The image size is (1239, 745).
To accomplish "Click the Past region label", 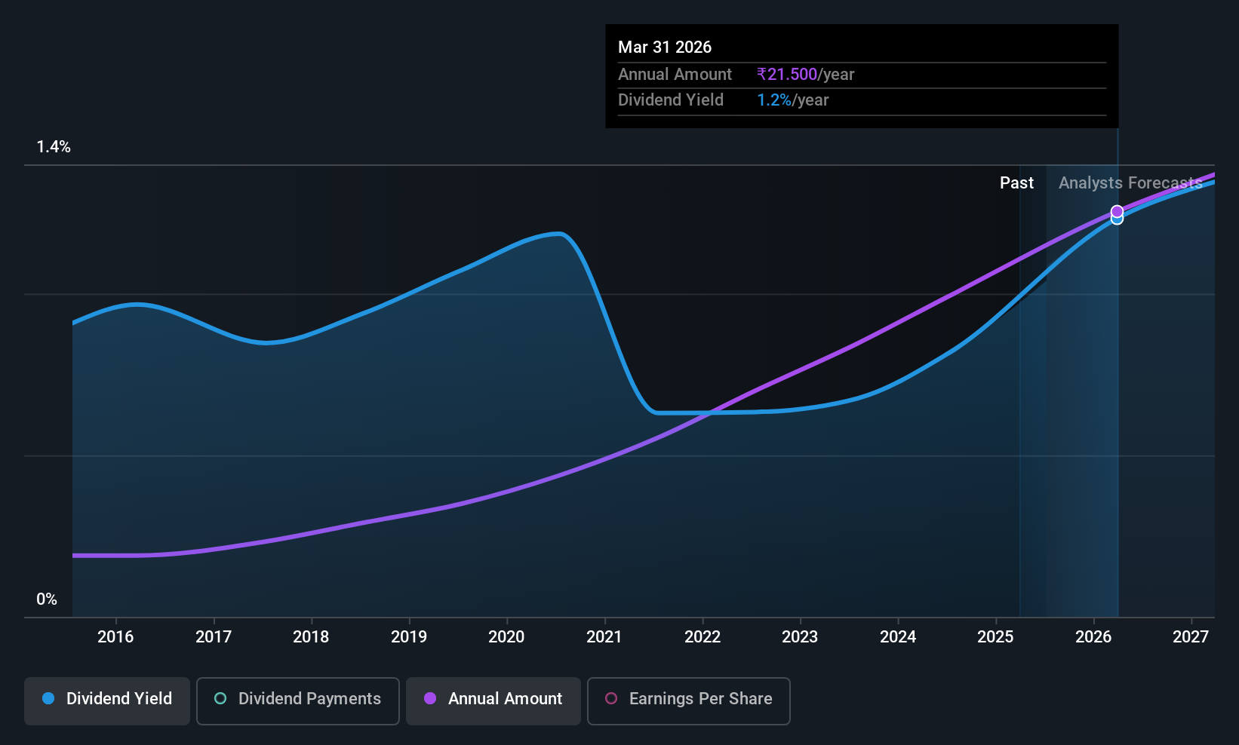I will [x=1016, y=182].
